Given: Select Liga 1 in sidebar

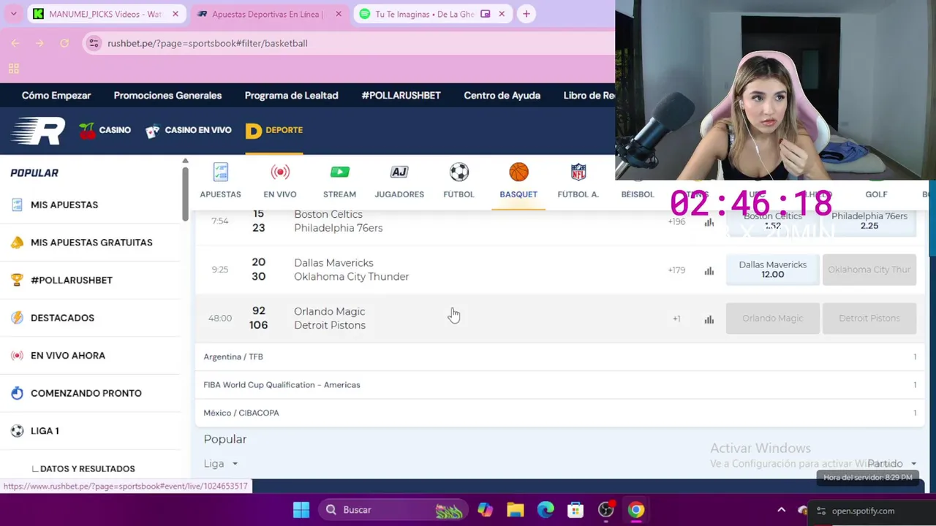Looking at the screenshot, I should (91, 431).
